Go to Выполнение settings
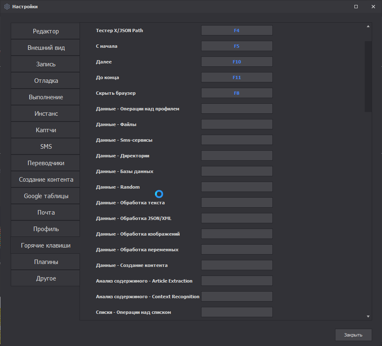 click(45, 97)
